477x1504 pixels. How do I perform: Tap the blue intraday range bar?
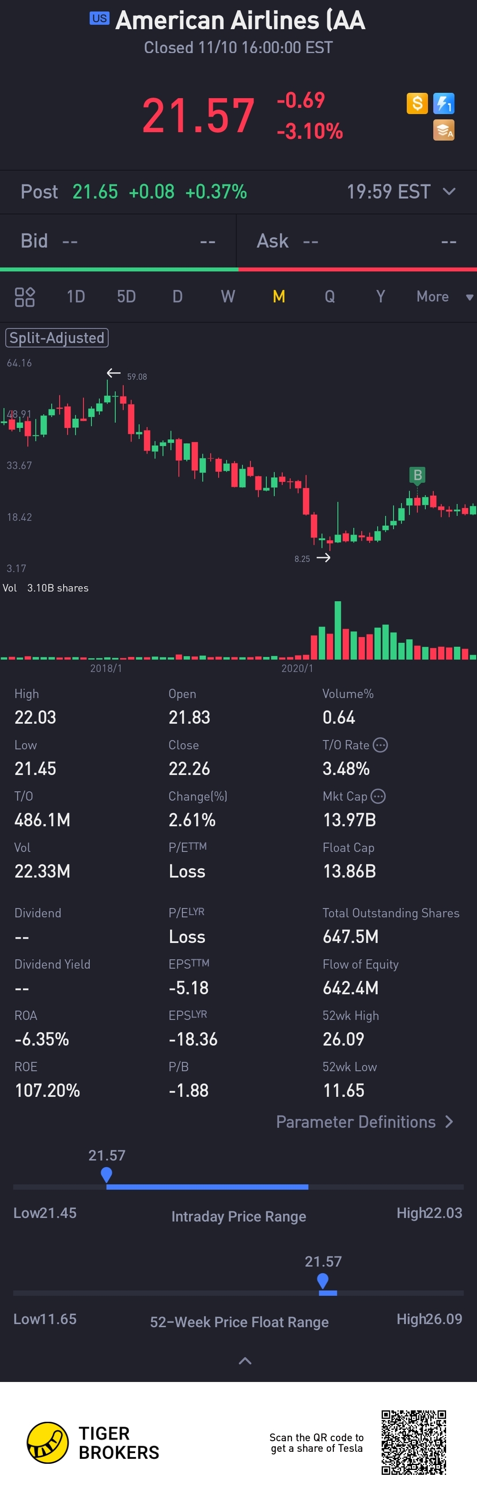pos(207,1187)
